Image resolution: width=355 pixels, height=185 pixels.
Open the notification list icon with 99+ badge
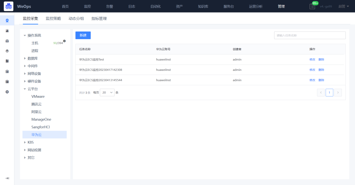click(312, 7)
